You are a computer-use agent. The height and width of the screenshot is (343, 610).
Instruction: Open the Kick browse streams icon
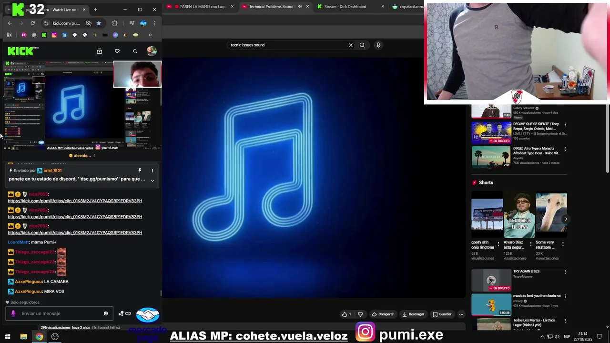pos(100,51)
